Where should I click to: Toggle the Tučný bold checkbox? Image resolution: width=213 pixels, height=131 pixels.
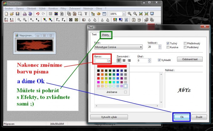168,43
